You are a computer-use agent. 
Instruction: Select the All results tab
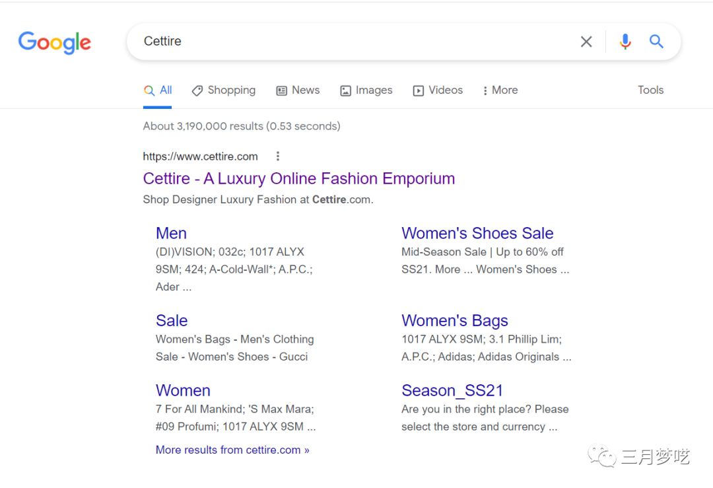pos(158,90)
